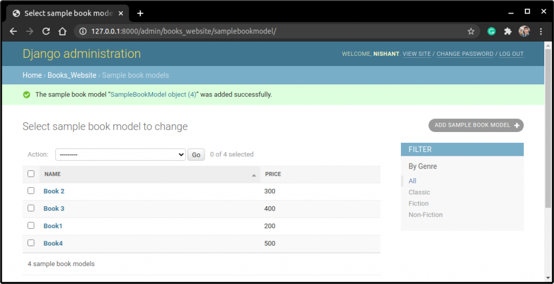
Task: Click the browser forward arrow
Action: coord(30,31)
